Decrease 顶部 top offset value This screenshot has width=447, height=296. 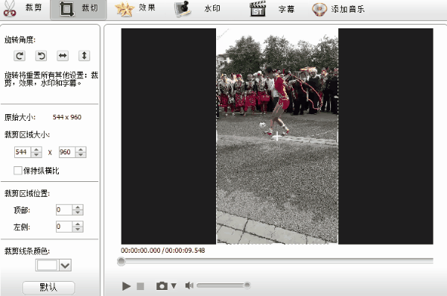(77, 212)
